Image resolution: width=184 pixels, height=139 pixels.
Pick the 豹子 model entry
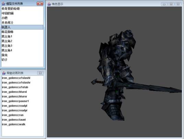(22, 60)
